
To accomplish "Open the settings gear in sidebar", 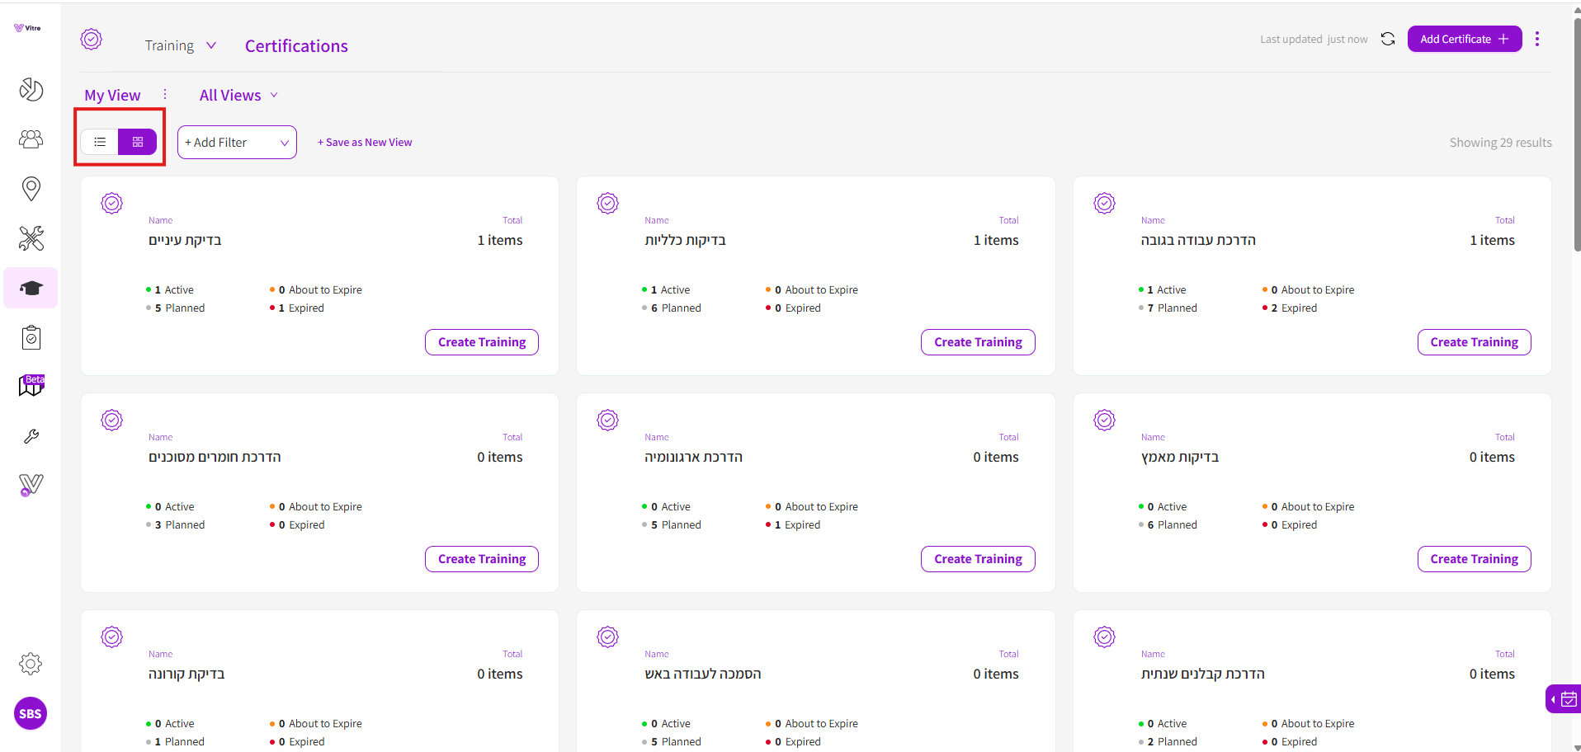I will click(31, 664).
